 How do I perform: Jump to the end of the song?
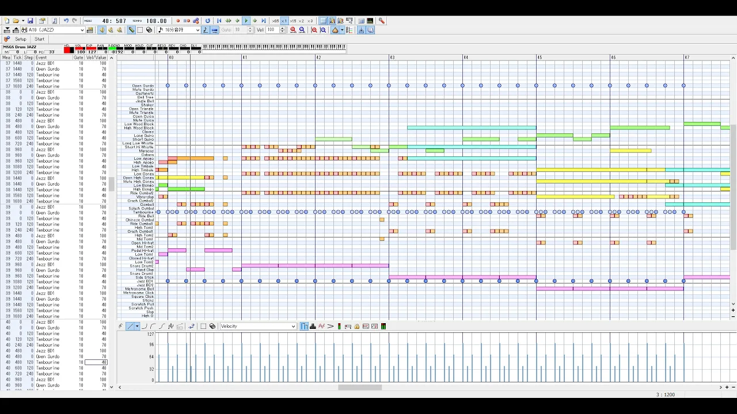pyautogui.click(x=264, y=21)
